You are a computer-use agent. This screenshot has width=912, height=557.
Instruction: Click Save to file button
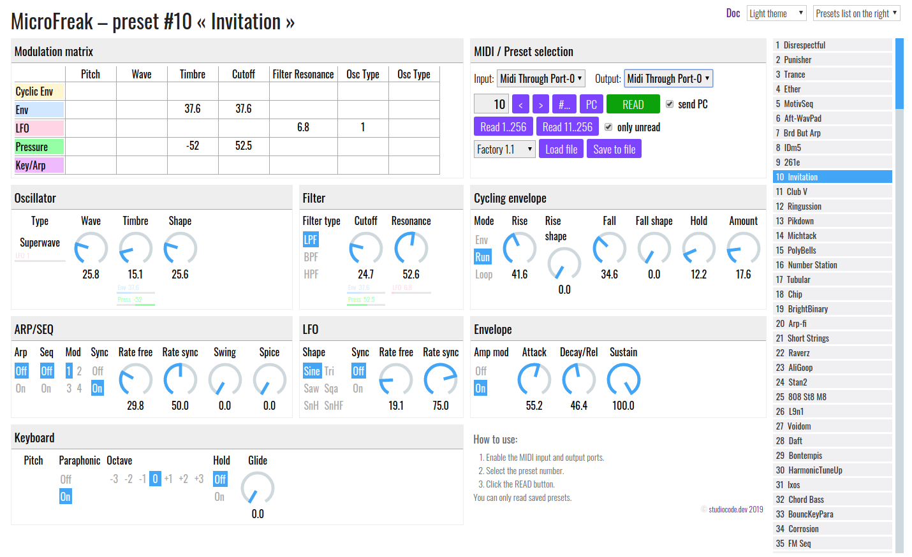click(x=614, y=149)
